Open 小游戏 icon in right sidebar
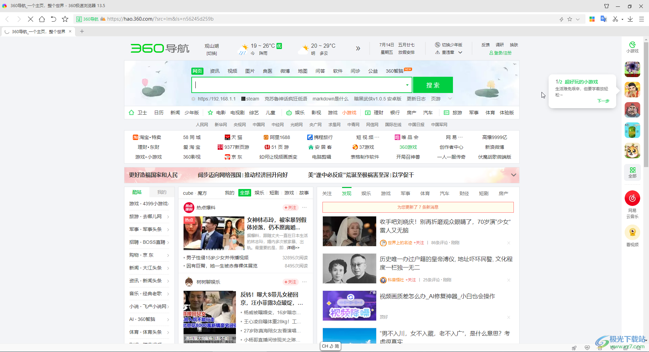Screen dimensions: 649x352 coord(632,47)
